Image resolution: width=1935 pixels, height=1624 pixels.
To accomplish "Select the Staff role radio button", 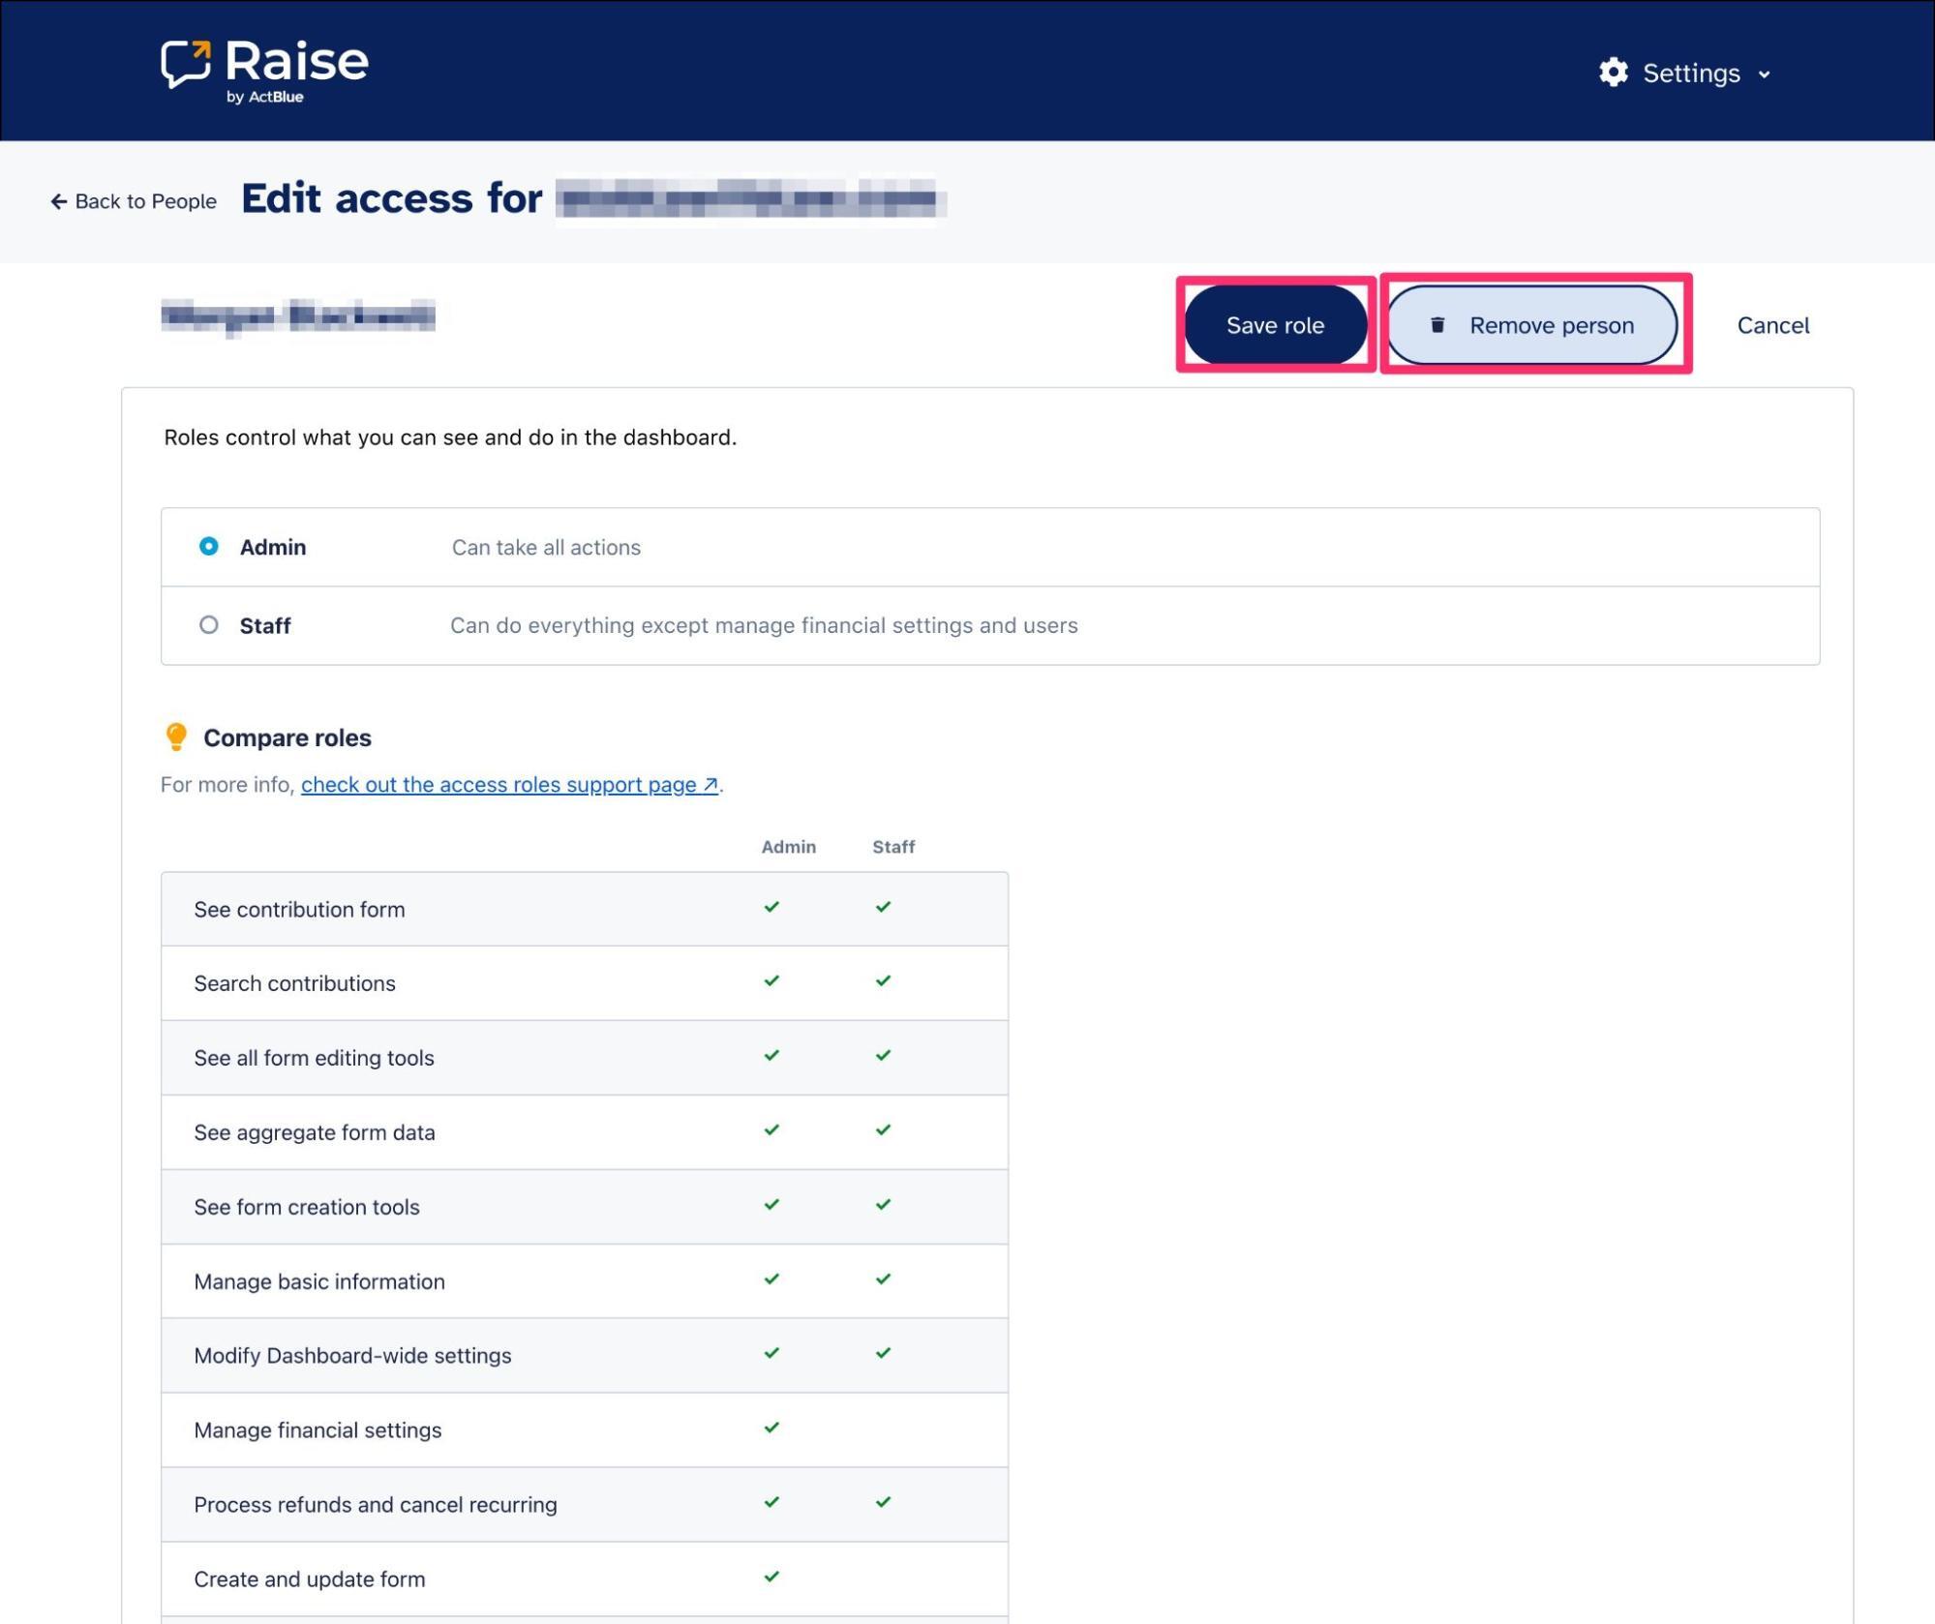I will (x=208, y=625).
